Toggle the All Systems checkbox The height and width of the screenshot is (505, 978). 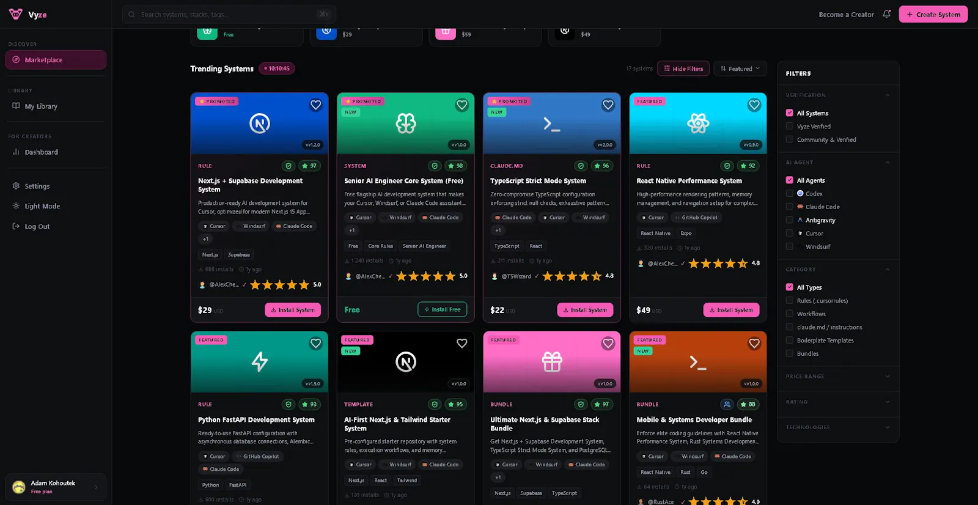(x=790, y=113)
